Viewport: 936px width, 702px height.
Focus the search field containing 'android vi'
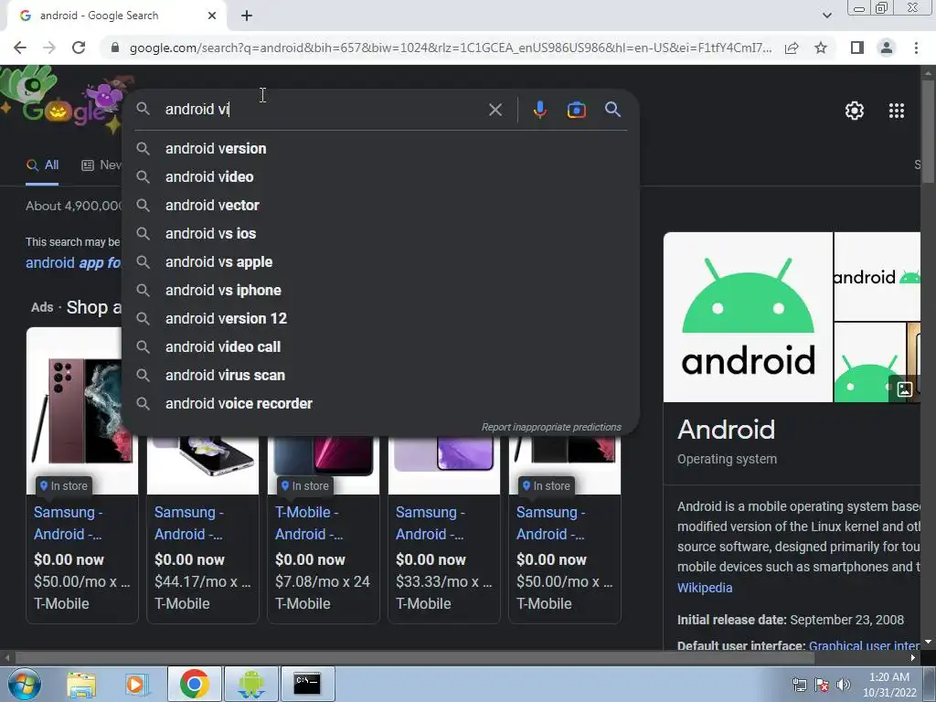[x=323, y=110]
